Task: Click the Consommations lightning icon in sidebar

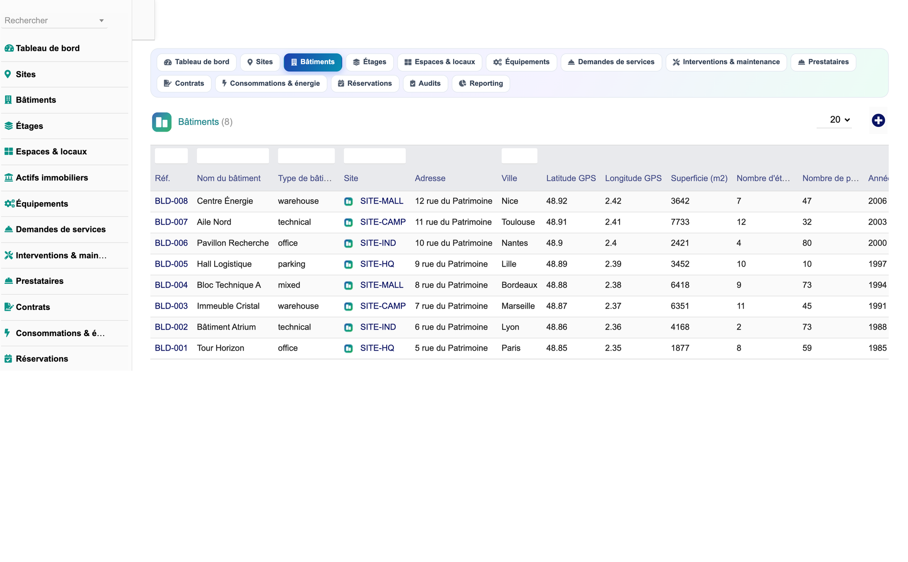Action: [x=7, y=333]
